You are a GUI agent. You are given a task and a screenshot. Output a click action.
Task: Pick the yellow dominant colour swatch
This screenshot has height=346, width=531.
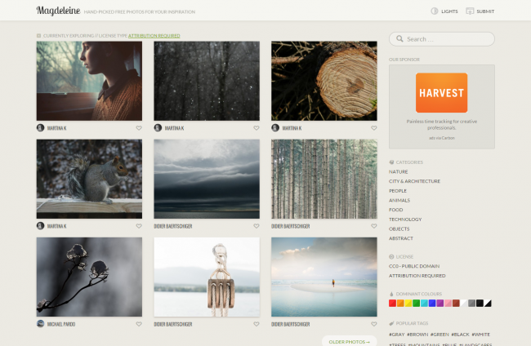pyautogui.click(x=408, y=303)
